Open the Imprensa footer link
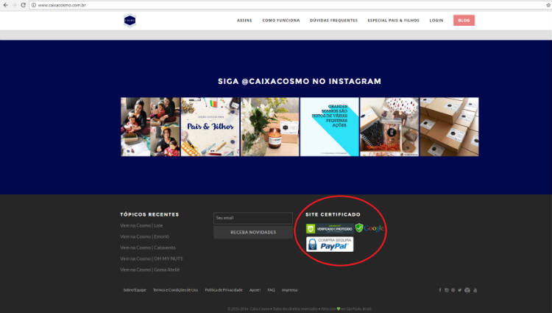552x313 pixels. tap(289, 290)
